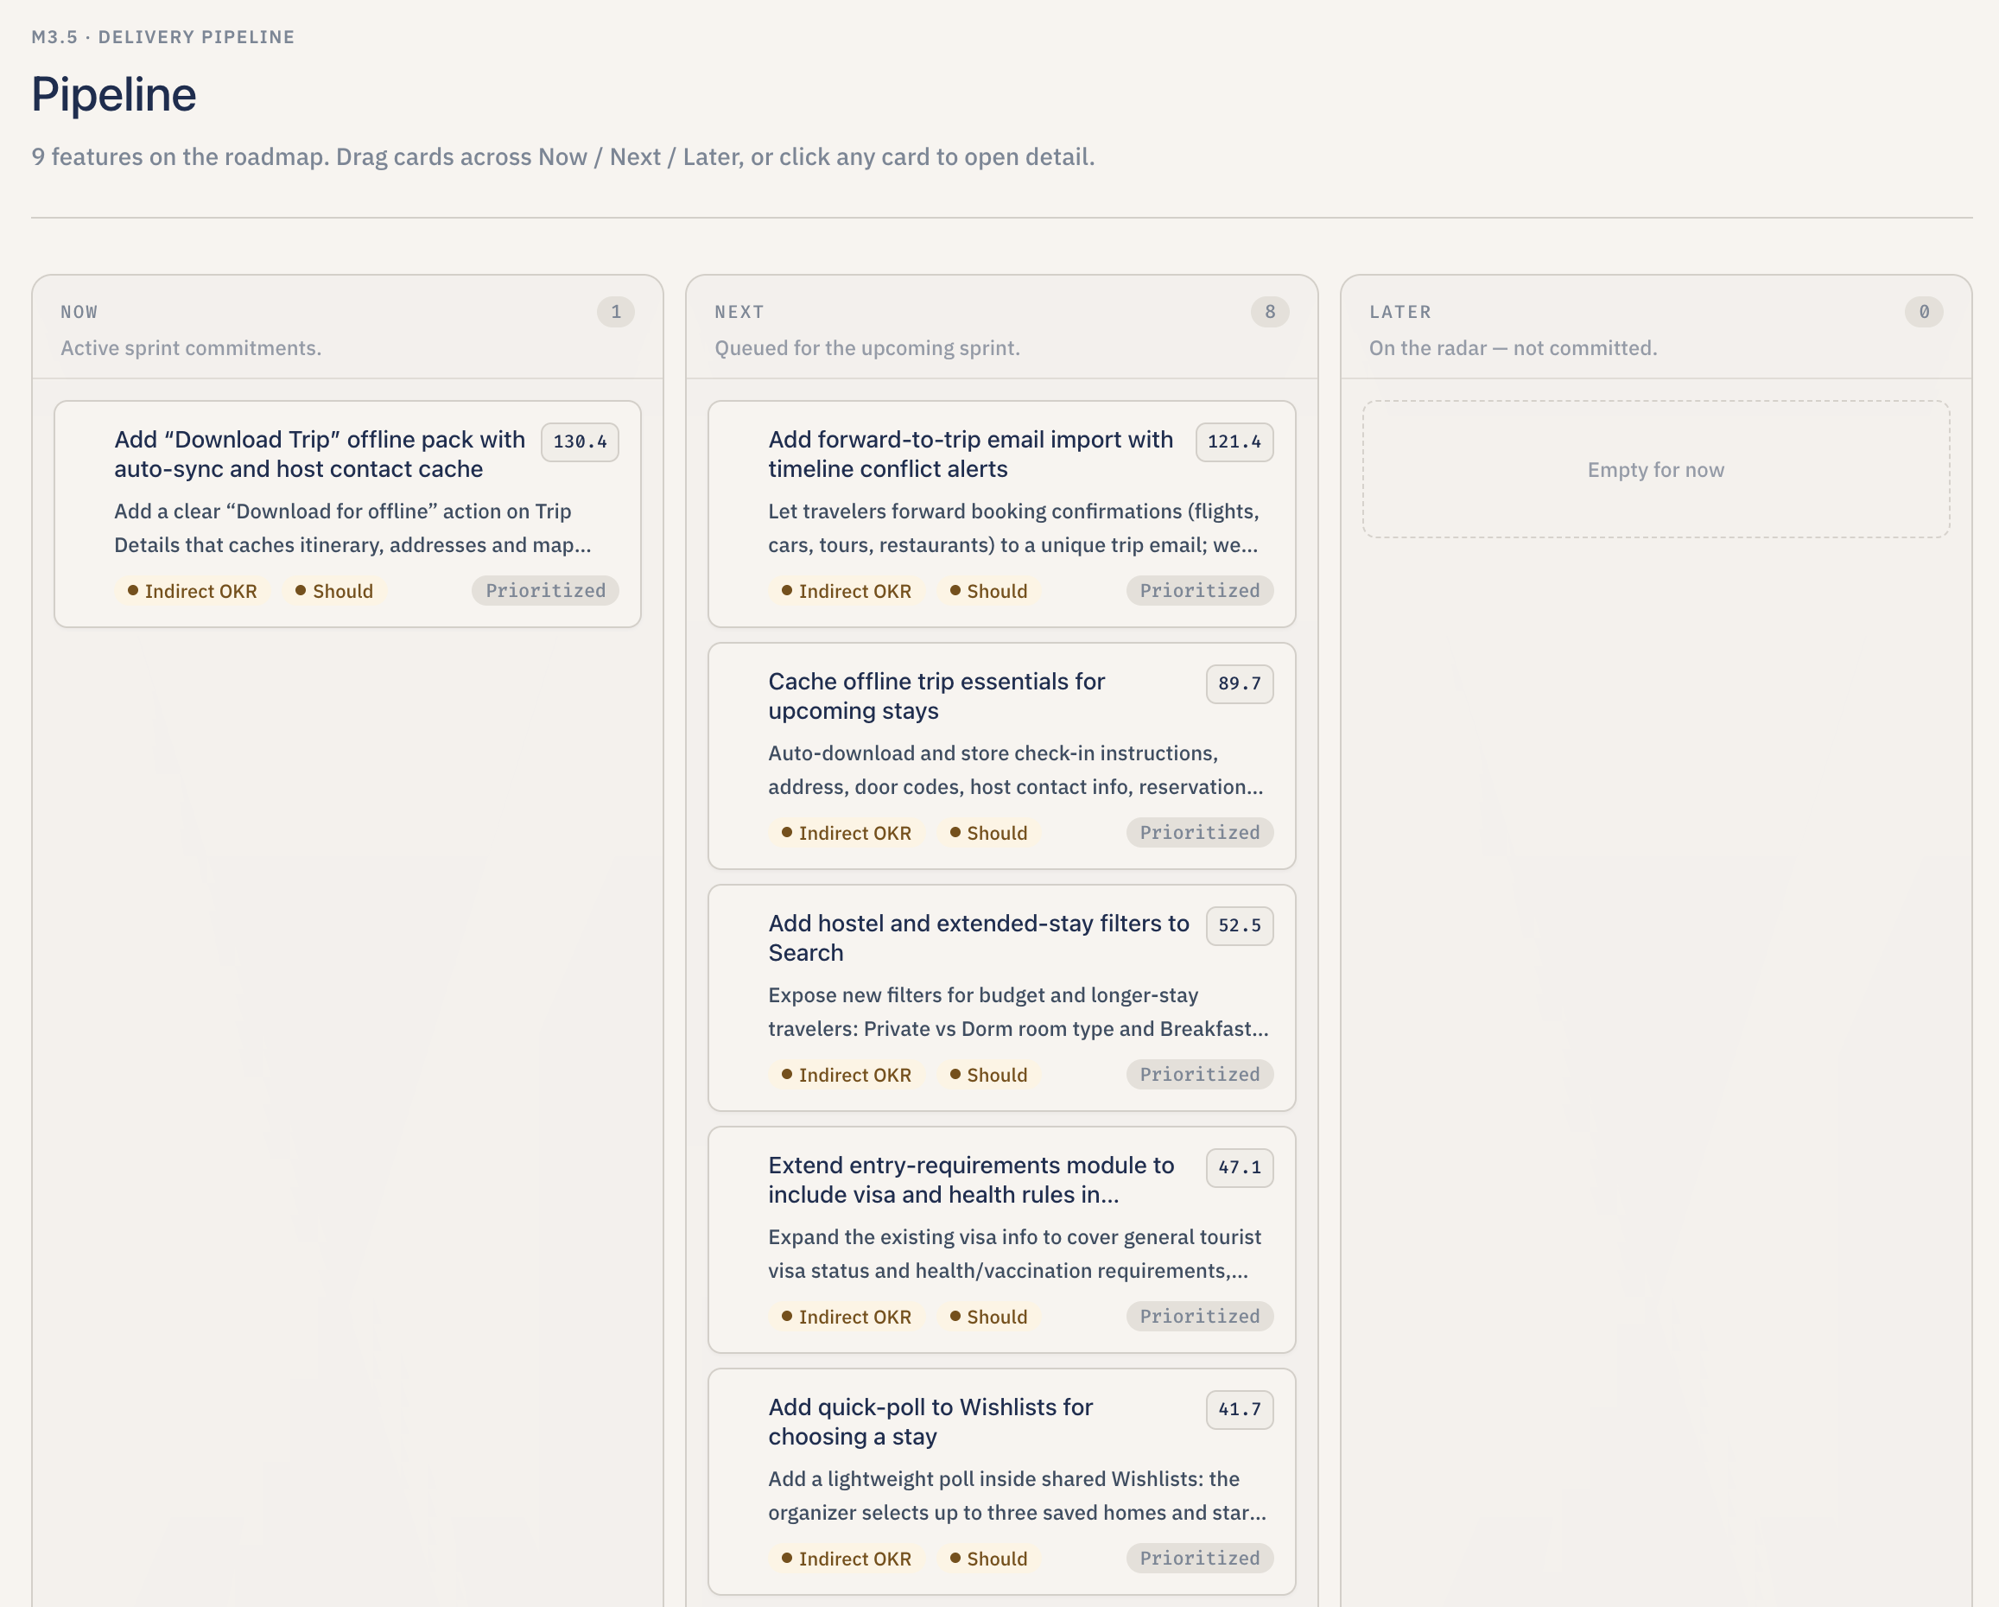Click the 47.1 score chip
Viewport: 1999px width, 1607px height.
click(1239, 1167)
